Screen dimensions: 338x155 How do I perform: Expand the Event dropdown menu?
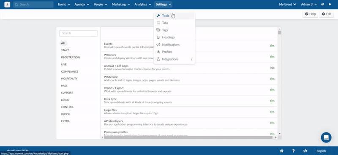click(64, 5)
